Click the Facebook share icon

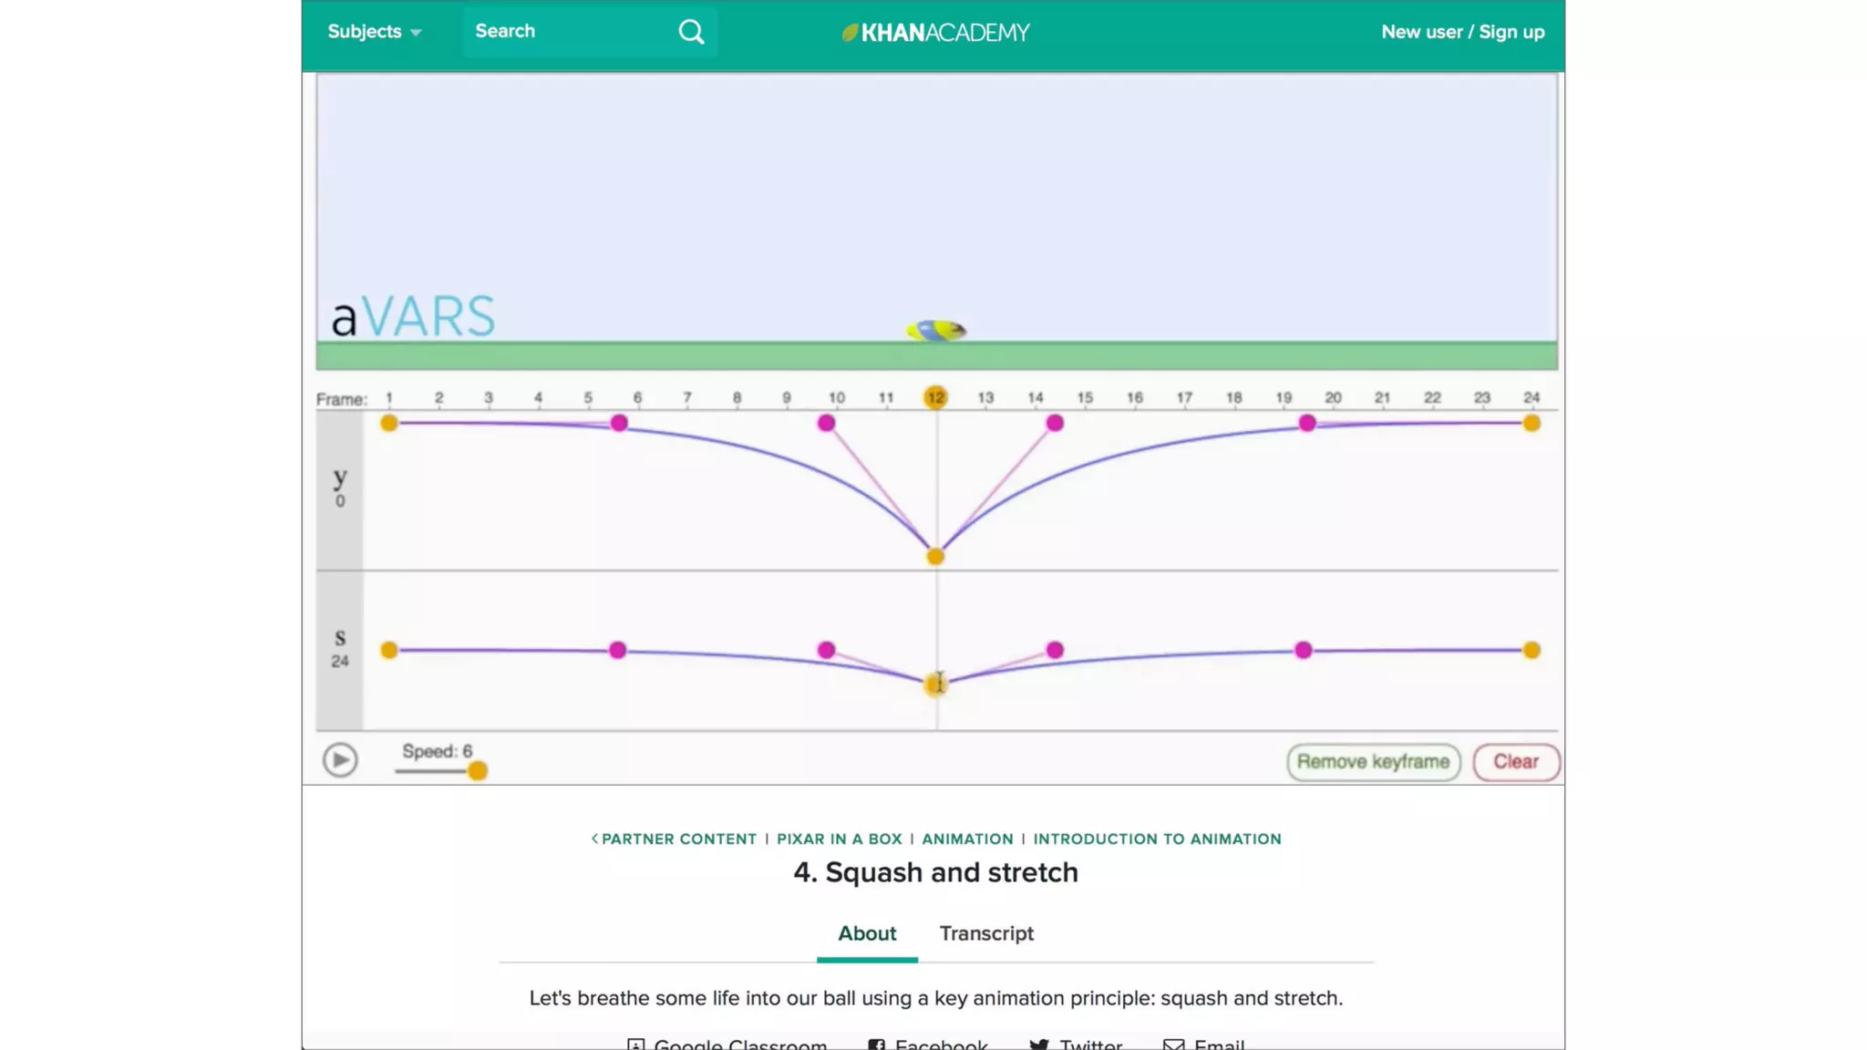pos(876,1044)
